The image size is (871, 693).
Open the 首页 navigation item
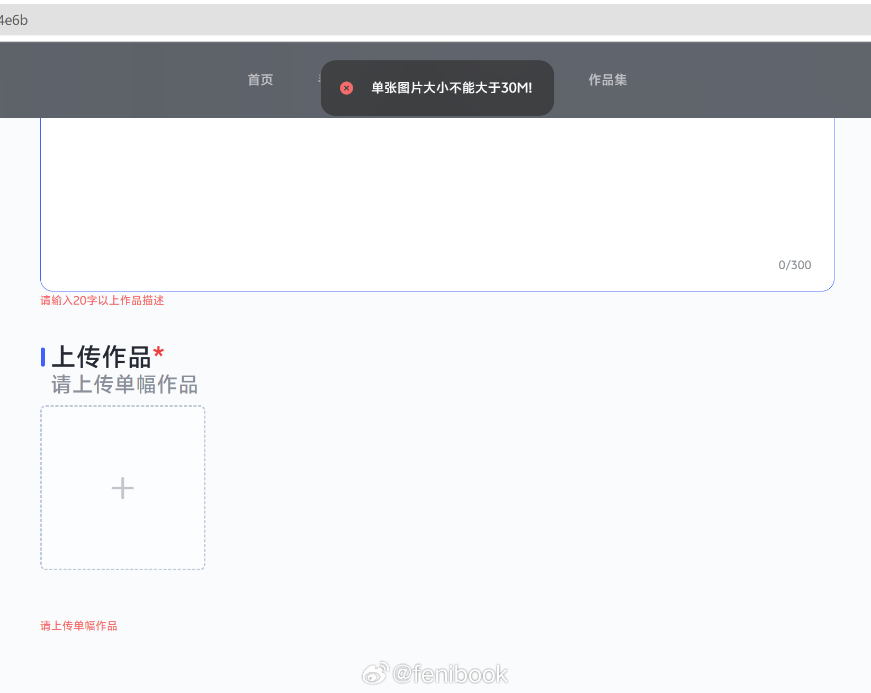[x=261, y=80]
